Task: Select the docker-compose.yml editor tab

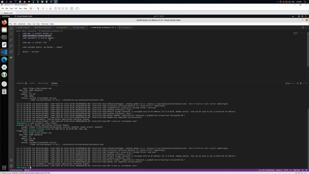Action: click(44, 28)
